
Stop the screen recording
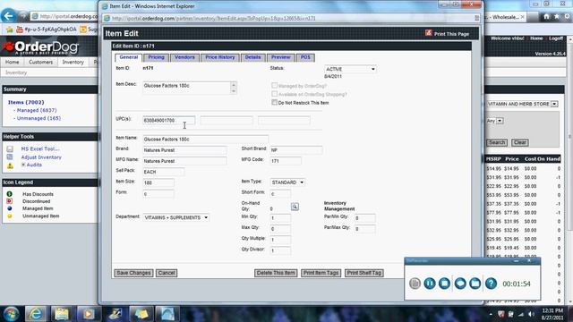pyautogui.click(x=444, y=284)
